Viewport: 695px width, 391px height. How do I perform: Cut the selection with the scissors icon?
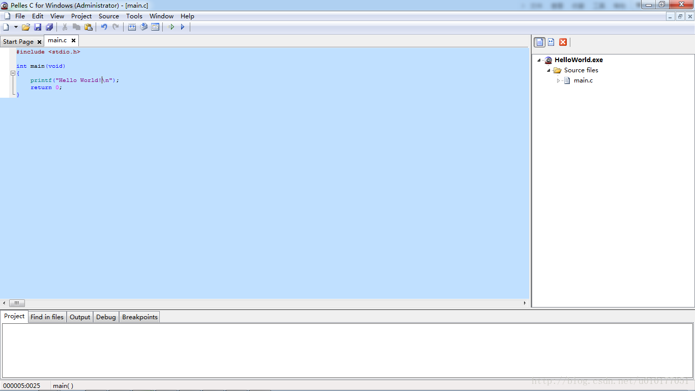65,27
